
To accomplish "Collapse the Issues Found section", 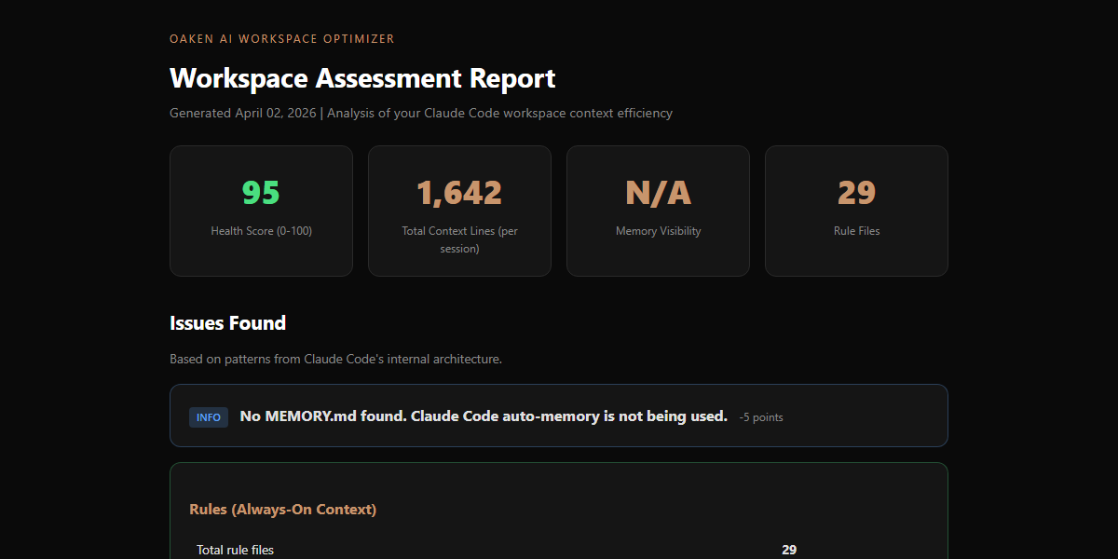I will point(227,322).
